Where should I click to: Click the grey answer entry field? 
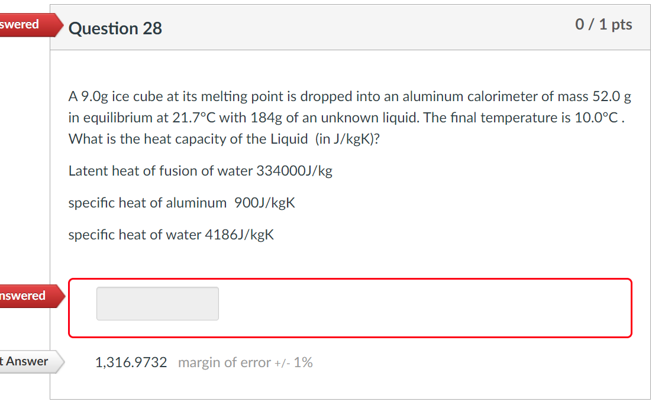[x=157, y=303]
